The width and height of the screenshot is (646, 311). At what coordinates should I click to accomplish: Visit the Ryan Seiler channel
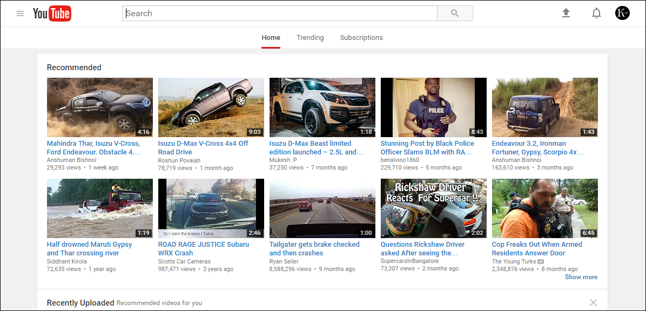coord(284,261)
